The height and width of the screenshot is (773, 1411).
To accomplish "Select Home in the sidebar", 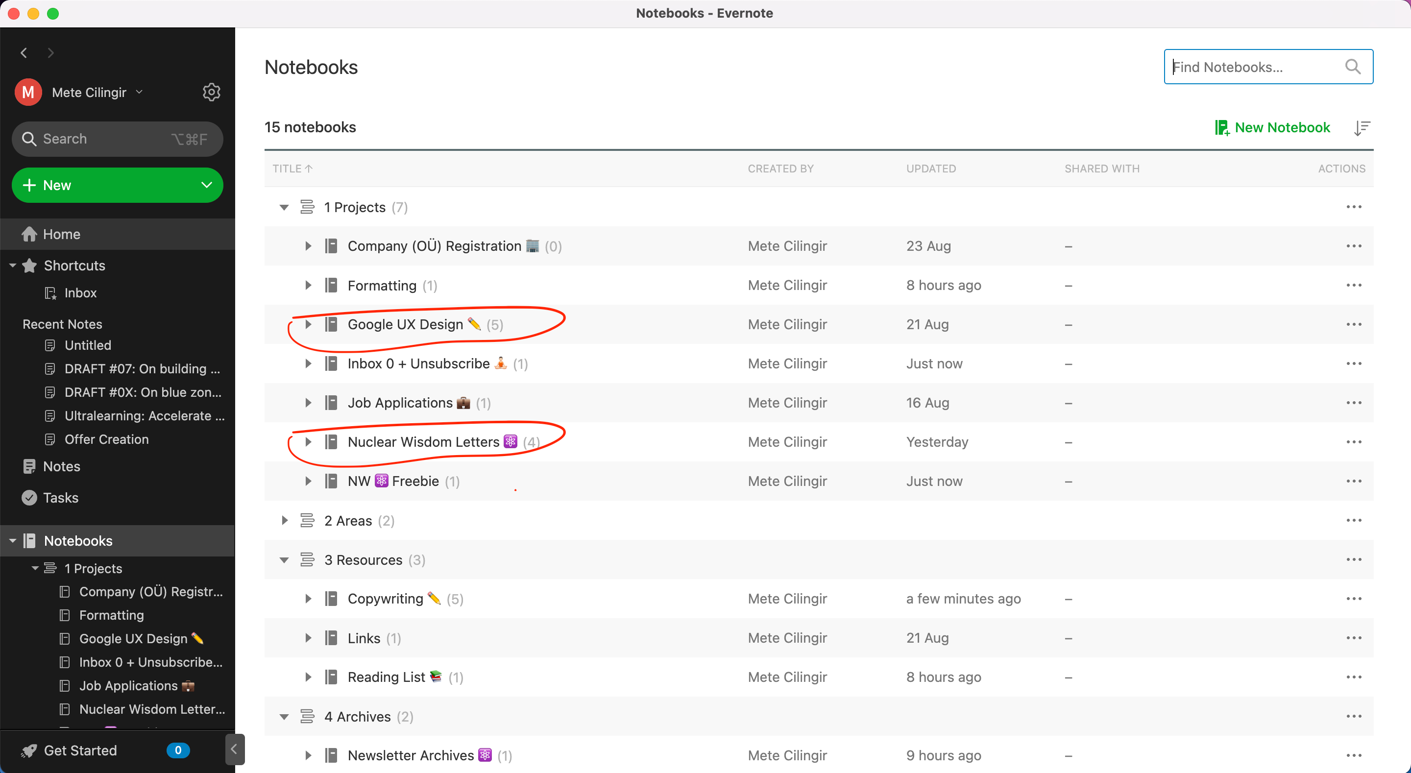I will 117,234.
